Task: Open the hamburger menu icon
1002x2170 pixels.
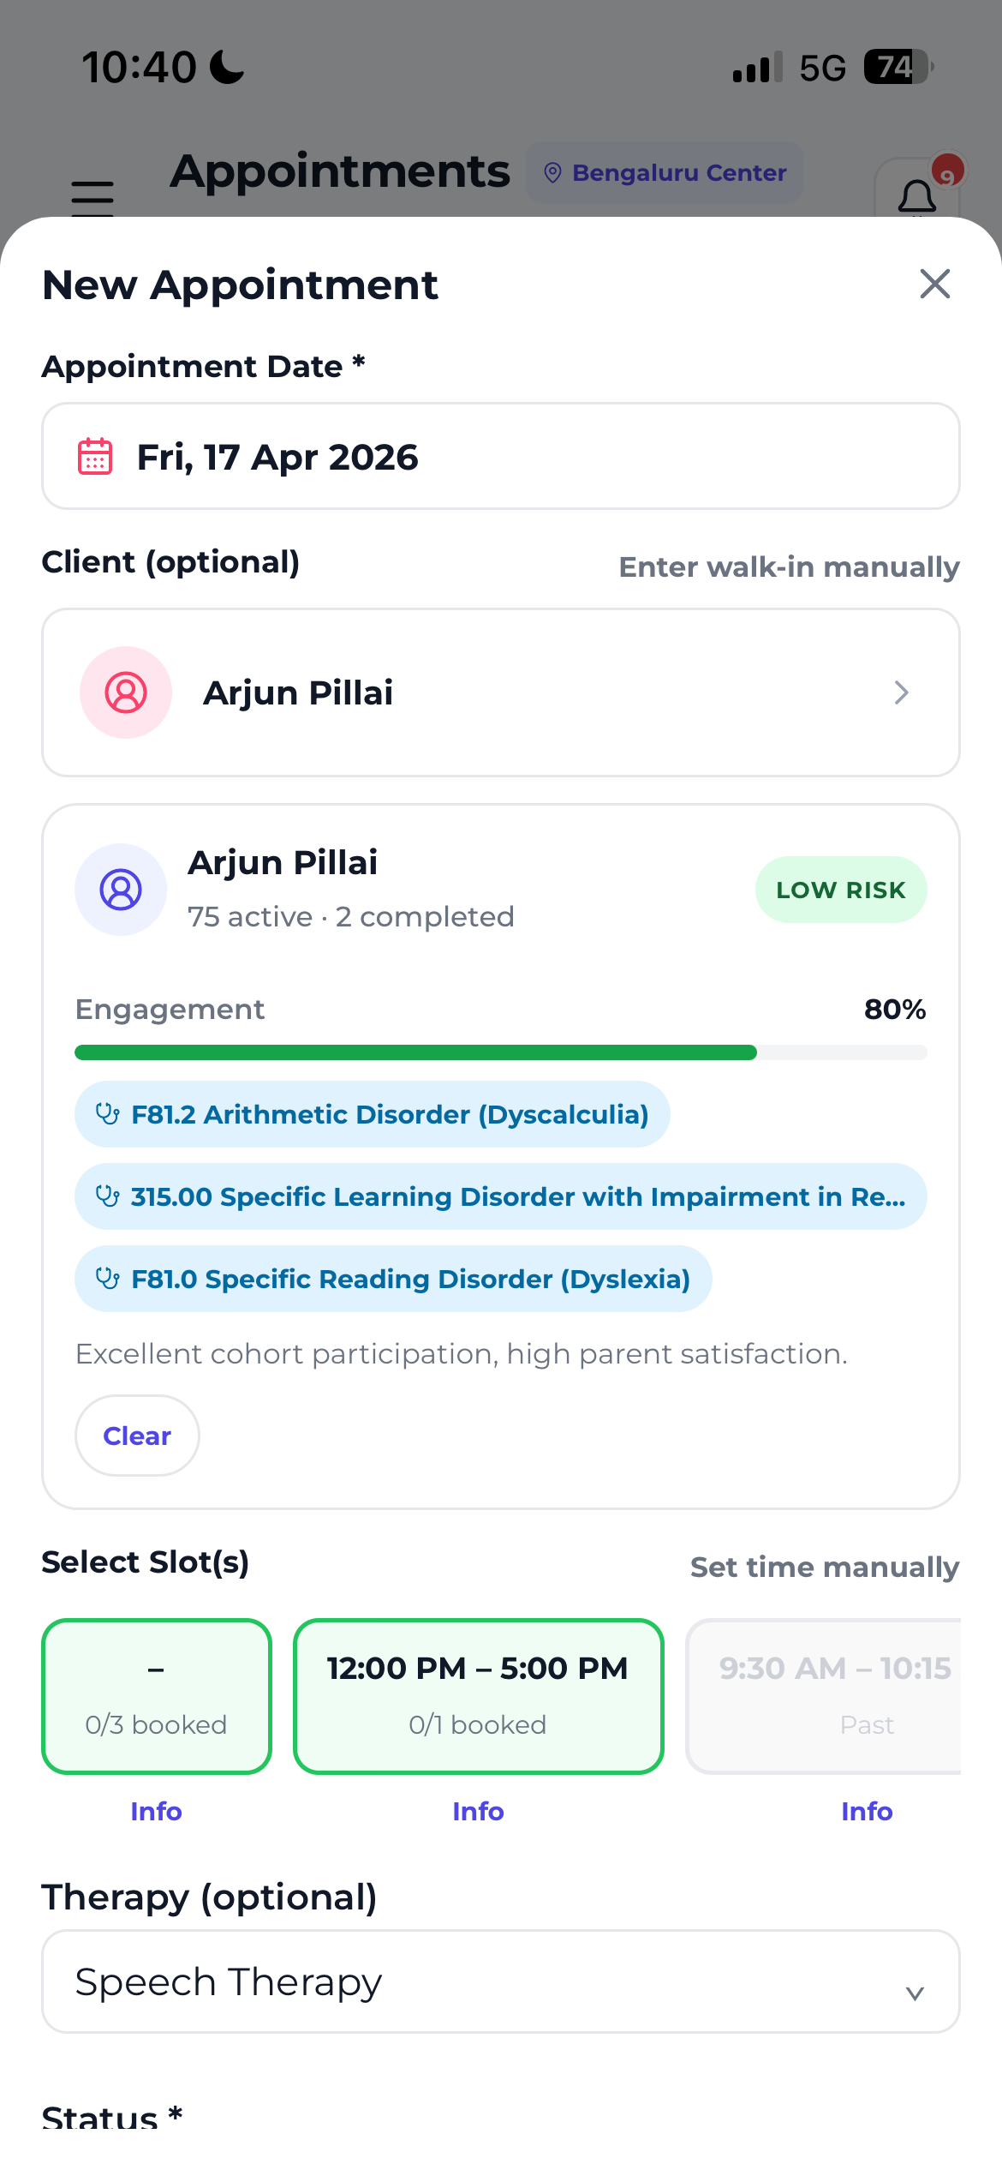Action: (x=92, y=197)
